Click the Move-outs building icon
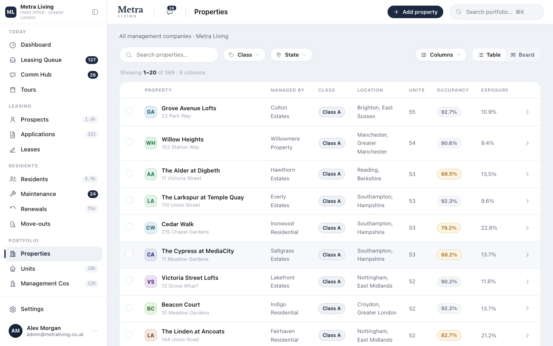553x346 pixels. 13,224
